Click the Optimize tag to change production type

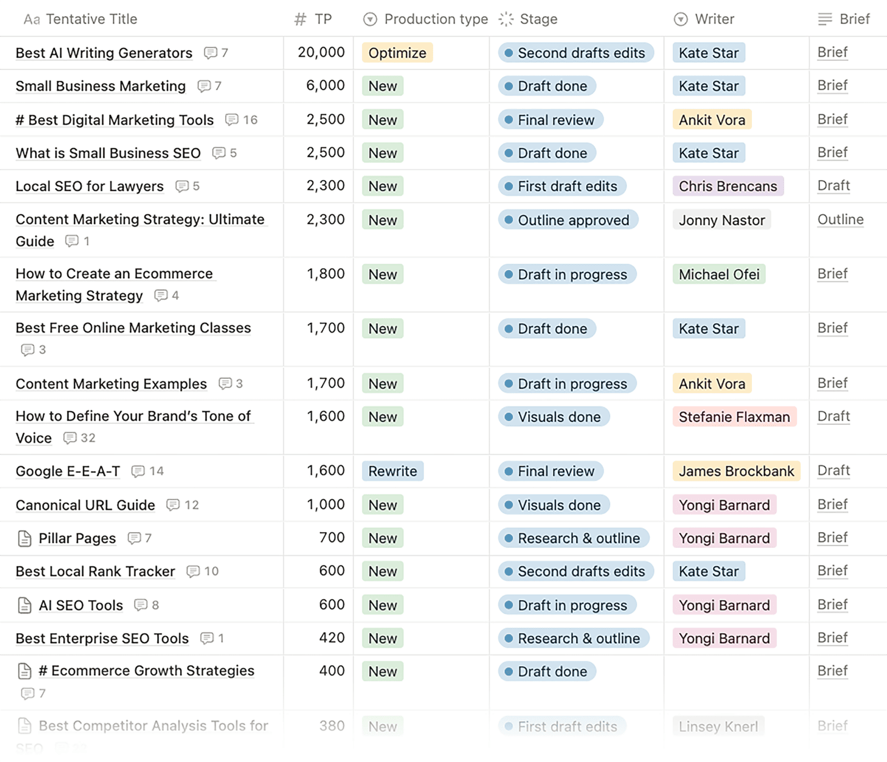[397, 53]
